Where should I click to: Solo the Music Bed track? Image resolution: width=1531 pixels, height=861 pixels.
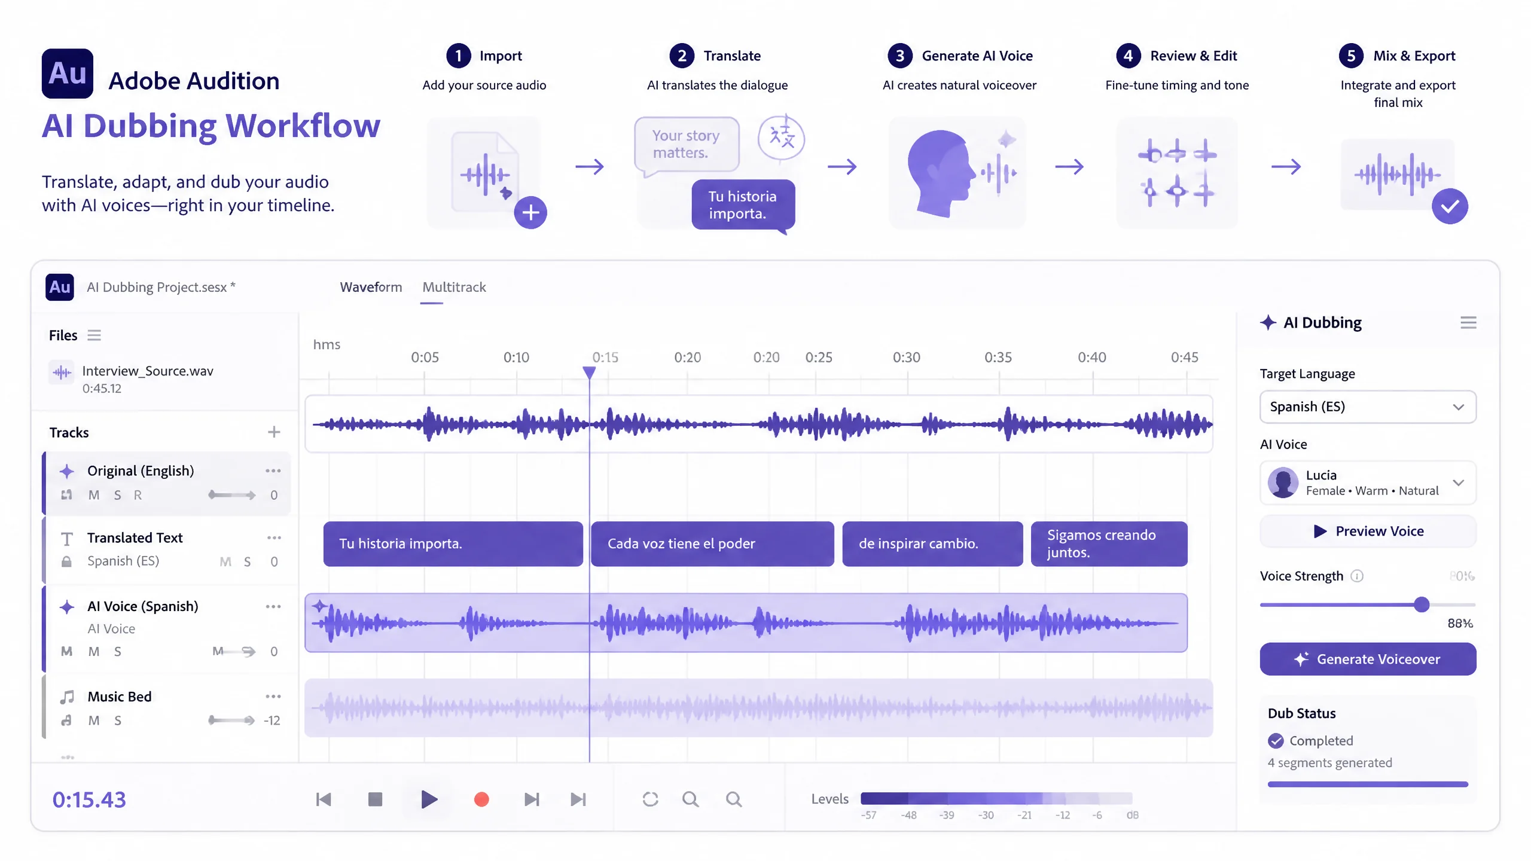coord(117,720)
